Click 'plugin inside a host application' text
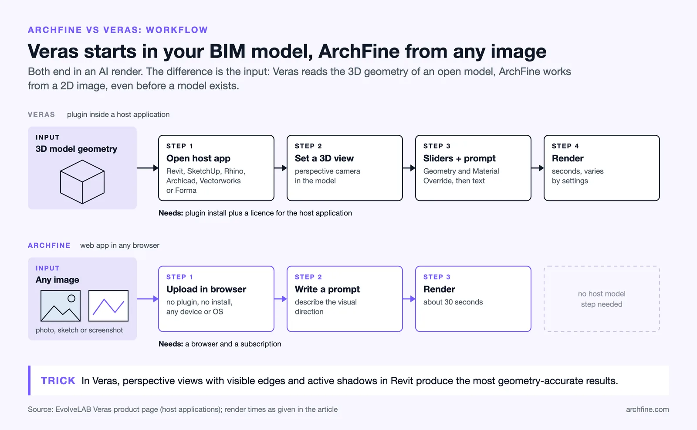This screenshot has height=430, width=697. (118, 114)
